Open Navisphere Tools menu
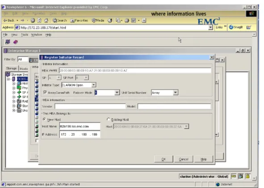The height and width of the screenshot is (188, 264). point(25,34)
